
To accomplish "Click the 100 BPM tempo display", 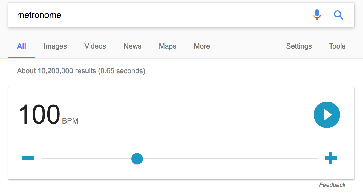I will [48, 114].
